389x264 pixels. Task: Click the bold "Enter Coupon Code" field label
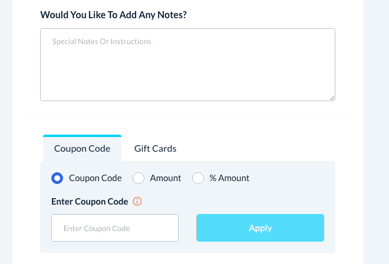pyautogui.click(x=90, y=202)
